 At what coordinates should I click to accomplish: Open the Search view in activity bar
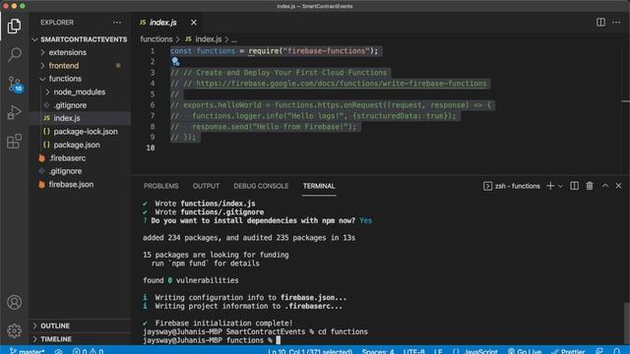coord(15,54)
